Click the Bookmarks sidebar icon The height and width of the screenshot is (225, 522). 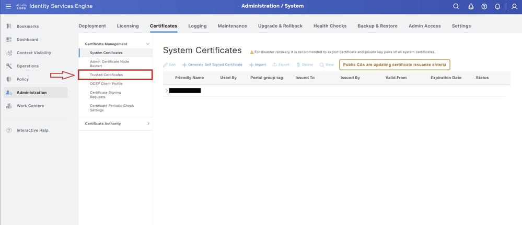pyautogui.click(x=9, y=26)
